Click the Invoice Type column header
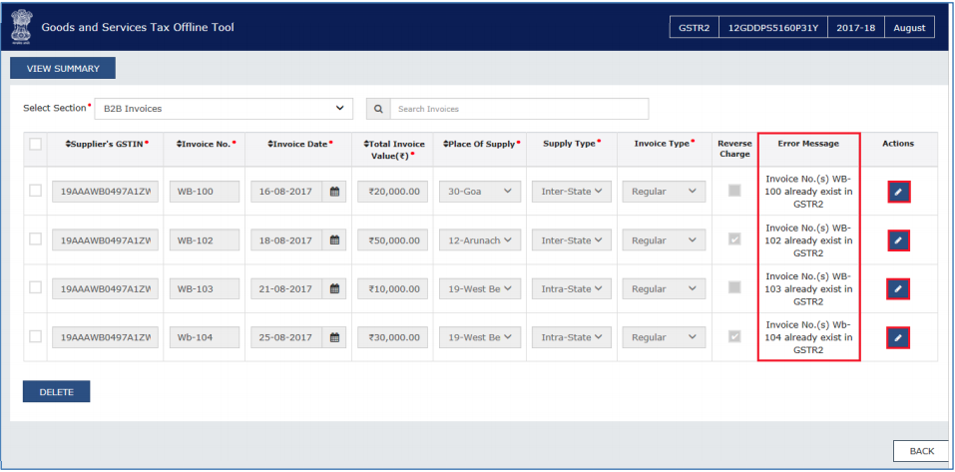This screenshot has height=472, width=955. click(x=665, y=144)
